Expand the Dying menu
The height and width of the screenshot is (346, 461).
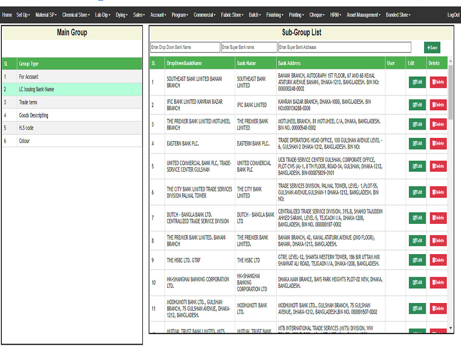coord(122,15)
